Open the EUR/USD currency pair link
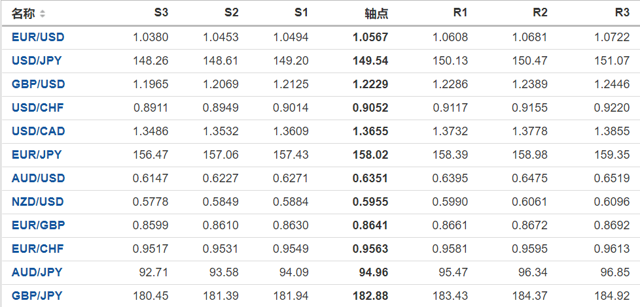This screenshot has height=307, width=640. point(38,37)
